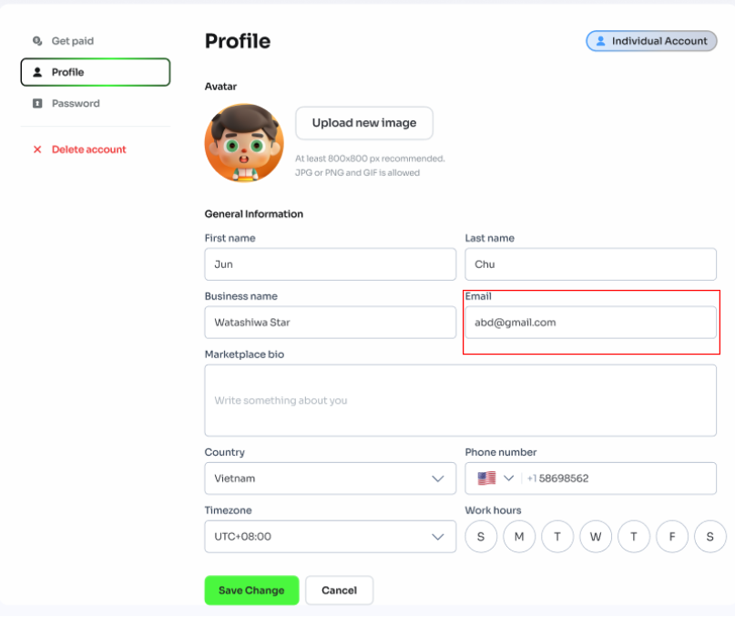Click the Get paid key icon
Screen dimensions: 735x617
click(36, 40)
